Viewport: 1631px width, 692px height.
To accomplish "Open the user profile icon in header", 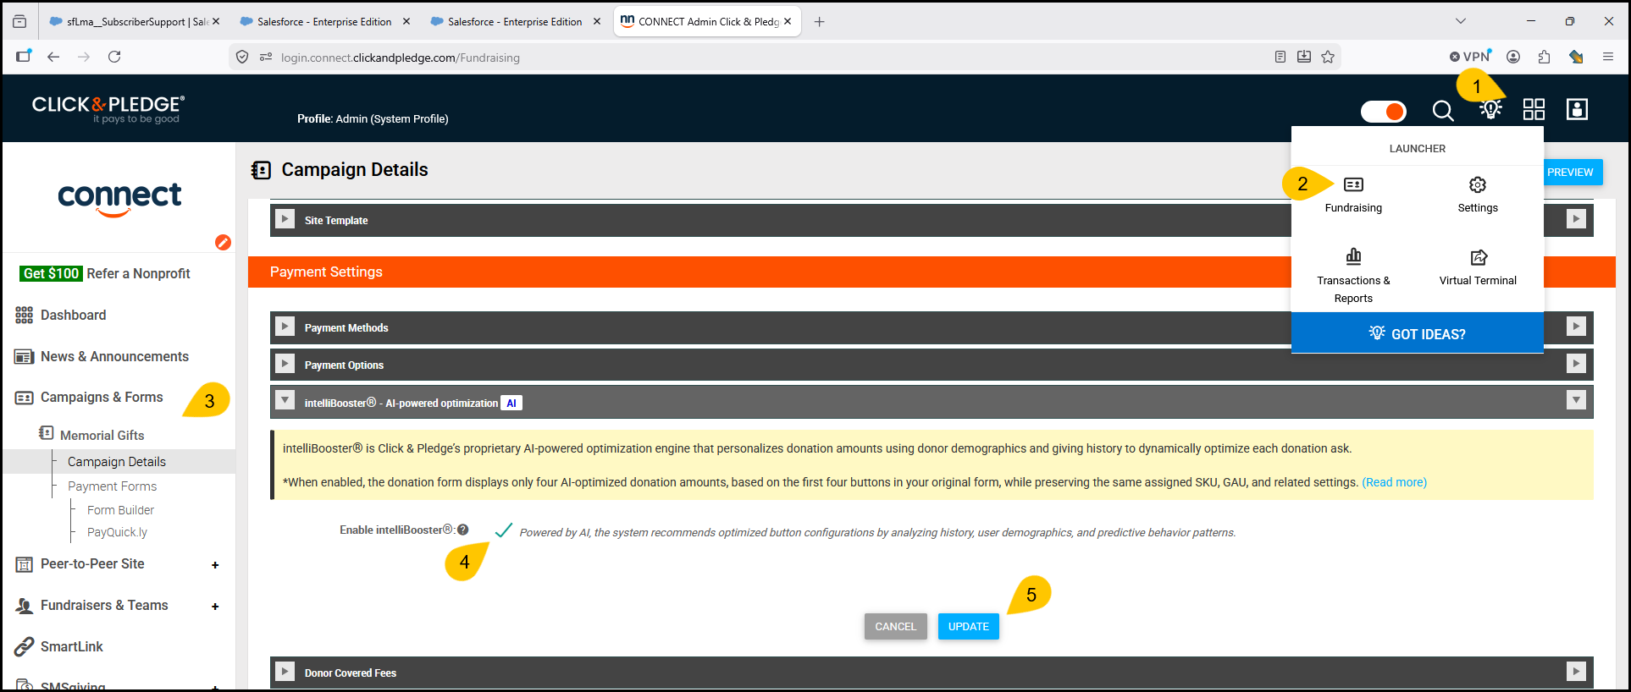I will pyautogui.click(x=1577, y=109).
